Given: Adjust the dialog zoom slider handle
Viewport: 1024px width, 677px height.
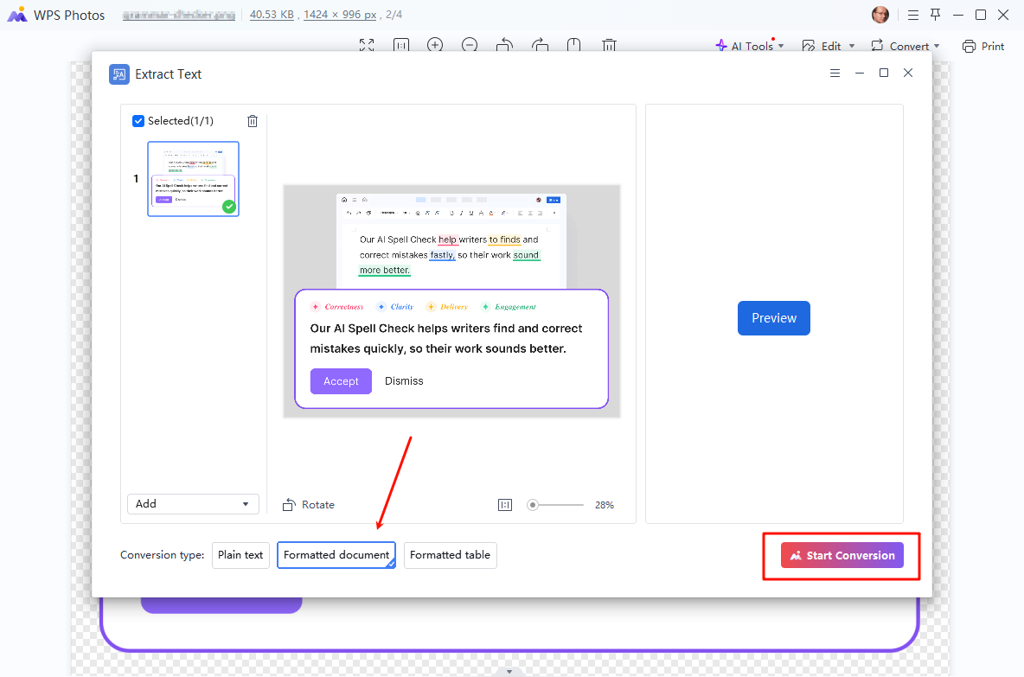Looking at the screenshot, I should pyautogui.click(x=533, y=505).
